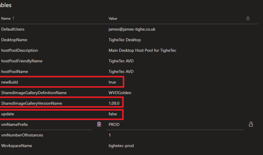Edit the TigheTec Desktop value
The width and height of the screenshot is (263, 155).
(x=125, y=40)
